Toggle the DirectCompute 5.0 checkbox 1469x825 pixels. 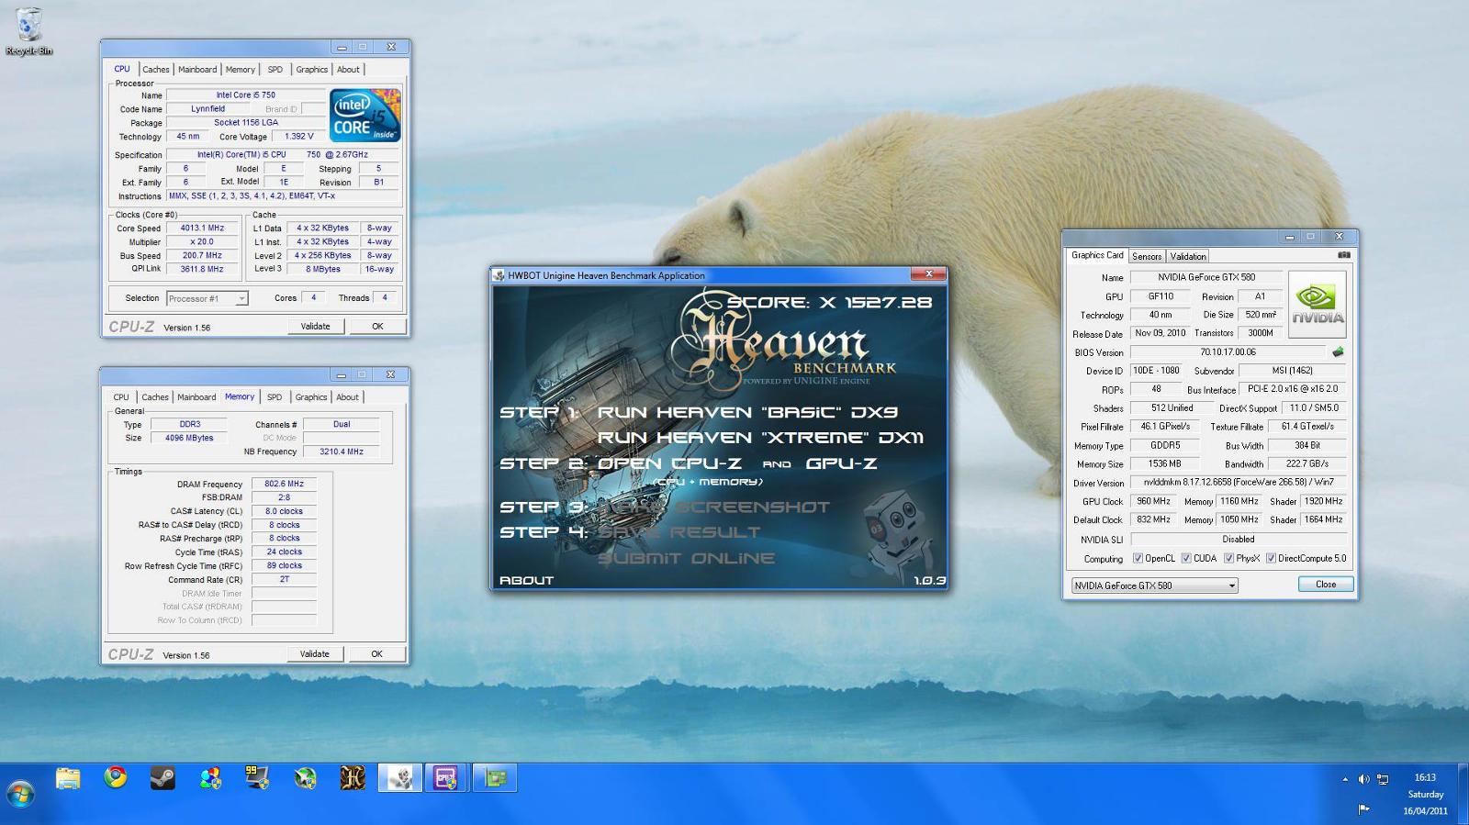[1271, 558]
